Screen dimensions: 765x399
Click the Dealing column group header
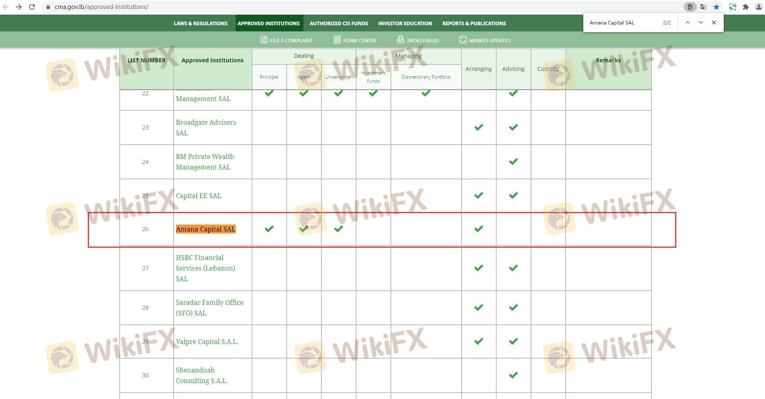click(x=304, y=56)
